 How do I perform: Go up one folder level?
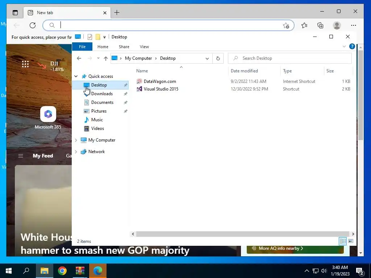pyautogui.click(x=105, y=58)
